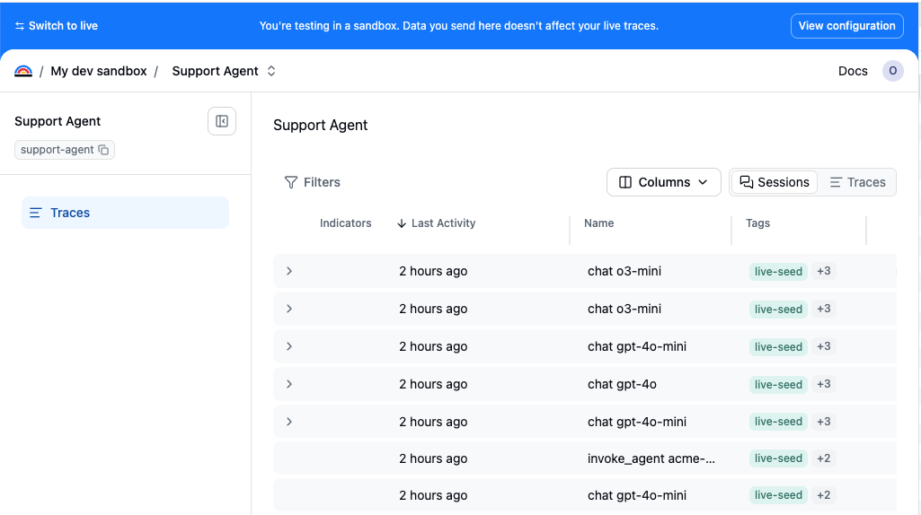Screen dimensions: 921x515
Task: Expand the second chat o3-mini row
Action: point(289,309)
